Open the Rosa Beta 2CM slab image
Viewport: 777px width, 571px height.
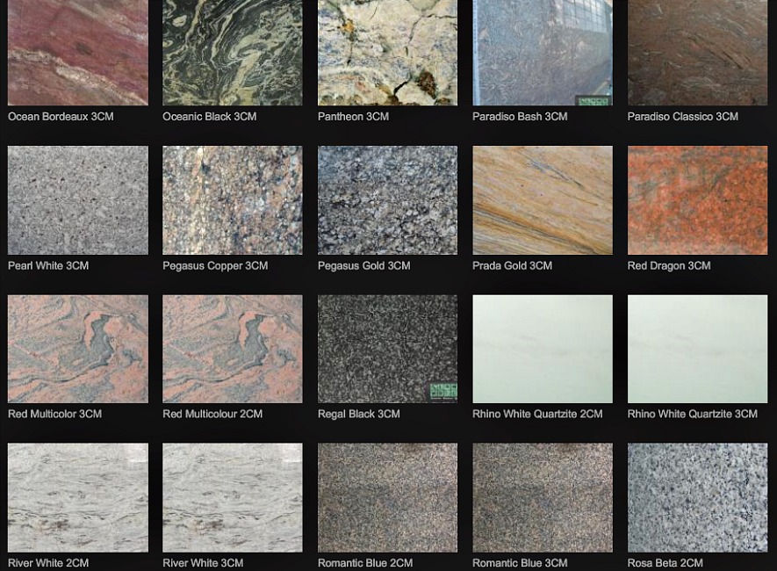(698, 497)
